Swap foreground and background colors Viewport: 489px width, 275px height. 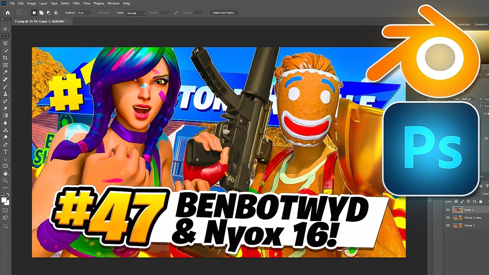tap(8, 194)
